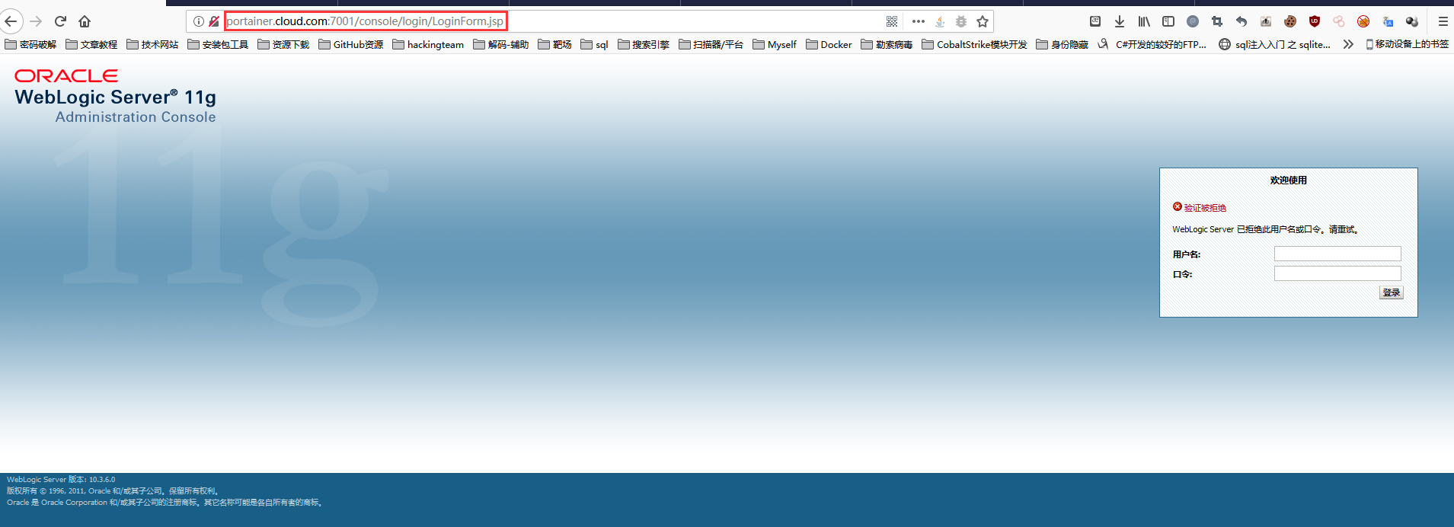Click the forward navigation arrow
This screenshot has width=1454, height=527.
(x=36, y=21)
